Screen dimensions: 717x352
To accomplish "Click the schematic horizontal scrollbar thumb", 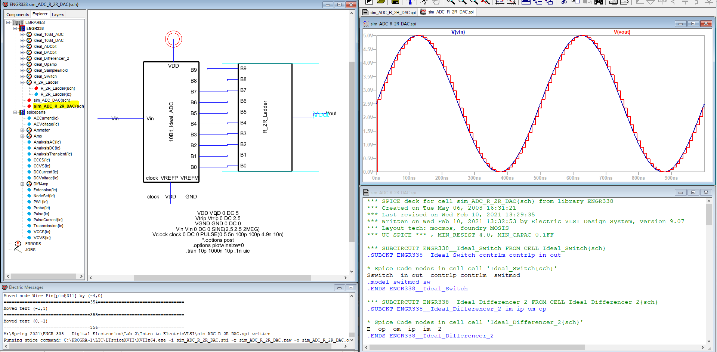I will [222, 278].
